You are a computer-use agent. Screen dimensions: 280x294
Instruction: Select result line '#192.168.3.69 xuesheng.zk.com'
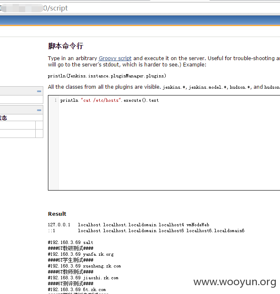(85, 266)
